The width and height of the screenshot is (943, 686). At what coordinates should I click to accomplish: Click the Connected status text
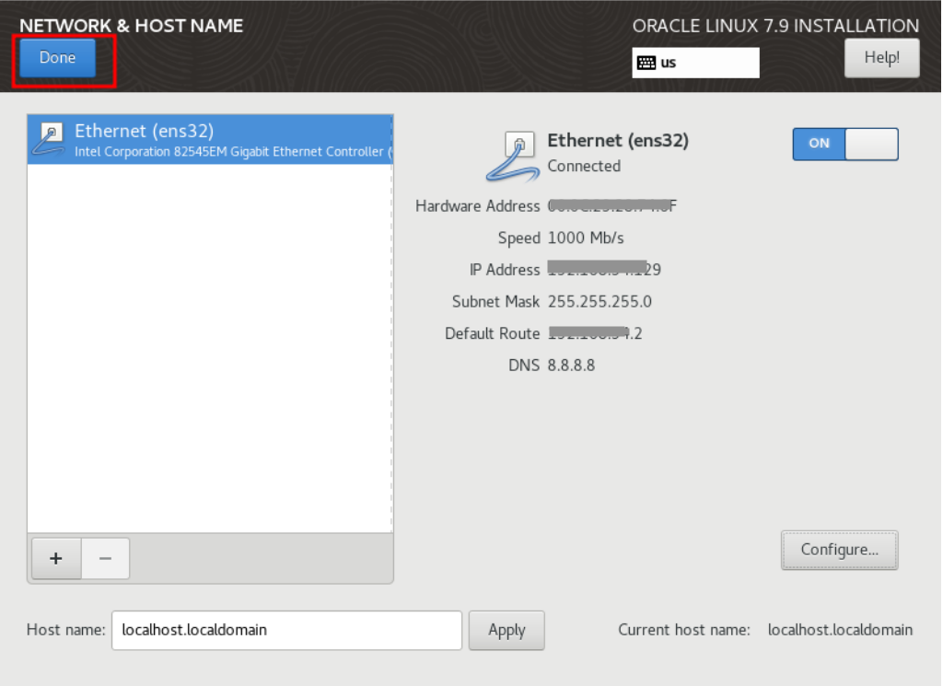[584, 166]
